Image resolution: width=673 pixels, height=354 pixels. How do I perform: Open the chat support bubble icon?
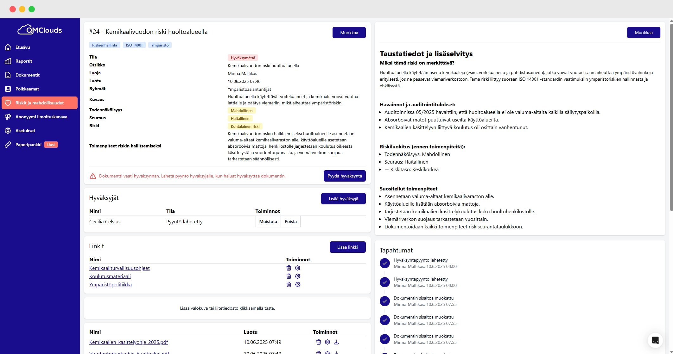pyautogui.click(x=655, y=340)
